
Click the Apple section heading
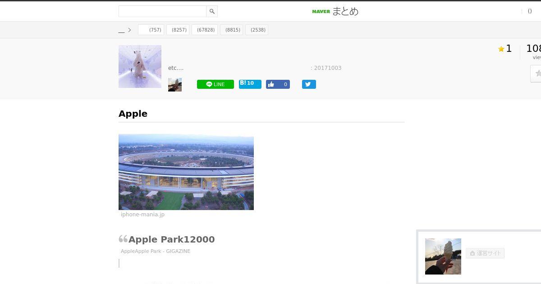point(133,114)
